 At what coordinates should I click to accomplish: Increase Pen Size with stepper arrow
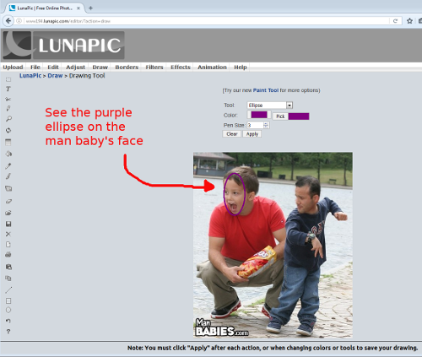click(266, 123)
